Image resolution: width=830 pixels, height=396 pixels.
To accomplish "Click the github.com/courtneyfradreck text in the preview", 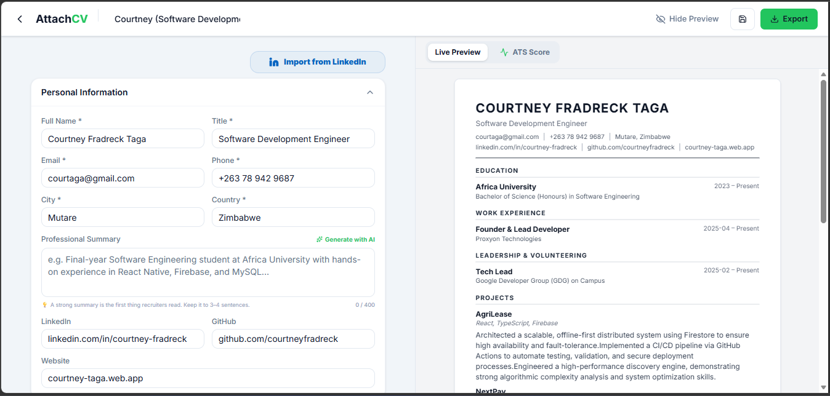I will pos(631,147).
